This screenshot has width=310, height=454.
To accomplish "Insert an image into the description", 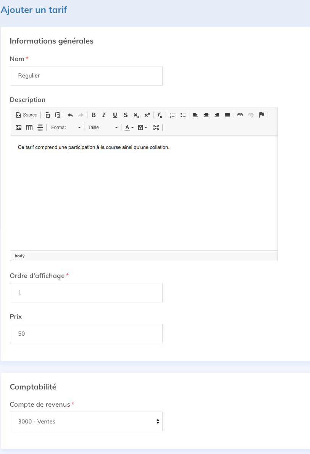I will pos(19,127).
